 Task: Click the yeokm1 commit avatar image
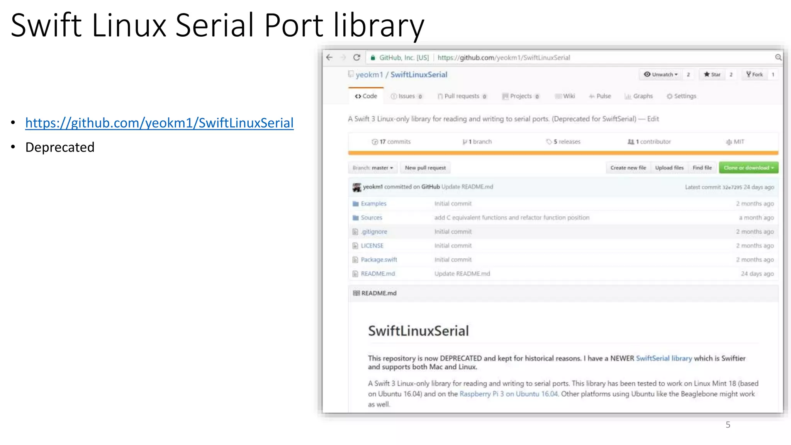pyautogui.click(x=357, y=187)
